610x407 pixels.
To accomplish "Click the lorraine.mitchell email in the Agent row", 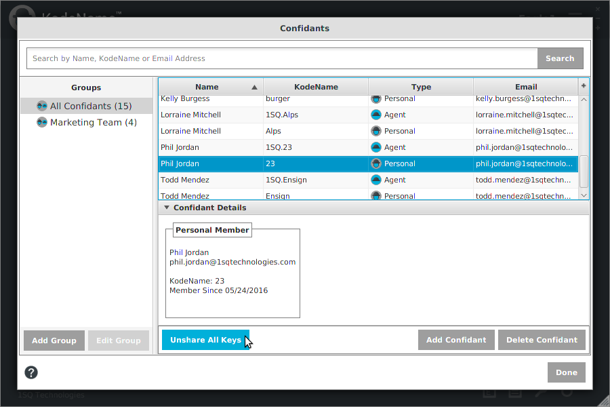I will point(525,115).
